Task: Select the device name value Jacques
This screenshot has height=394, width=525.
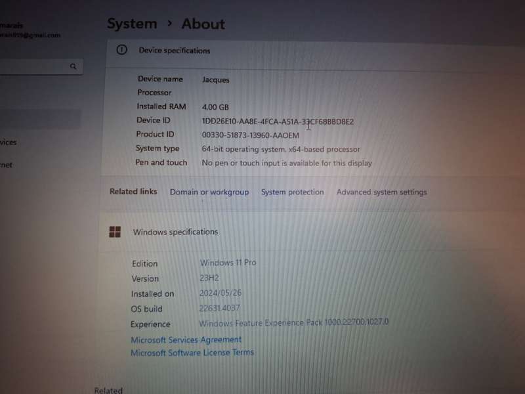Action: point(216,79)
